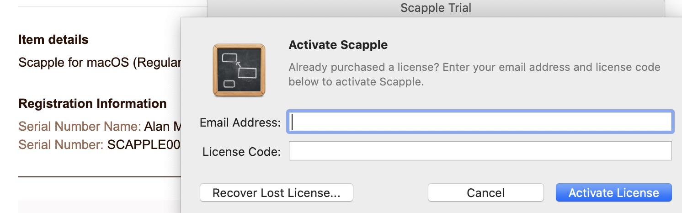682x213 pixels.
Task: Click the 'below to activate Scapple' text line
Action: click(357, 82)
